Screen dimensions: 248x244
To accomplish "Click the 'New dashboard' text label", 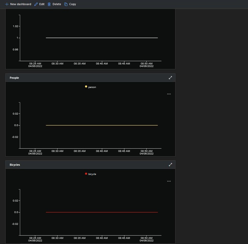I will [20, 4].
